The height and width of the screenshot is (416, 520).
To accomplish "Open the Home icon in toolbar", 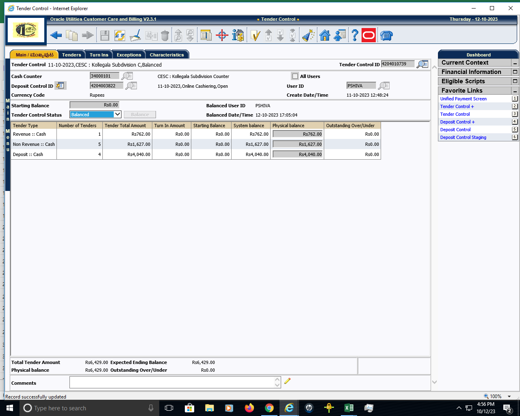I will pos(325,36).
